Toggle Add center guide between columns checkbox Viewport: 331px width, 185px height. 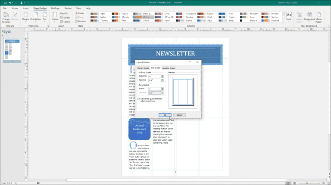pyautogui.click(x=139, y=99)
